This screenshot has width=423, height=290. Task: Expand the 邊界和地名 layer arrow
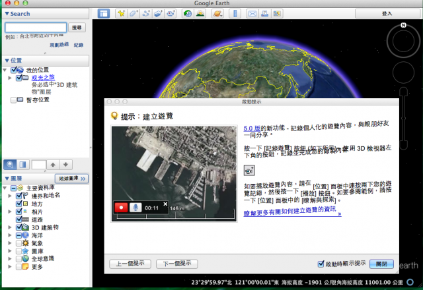tap(10, 196)
